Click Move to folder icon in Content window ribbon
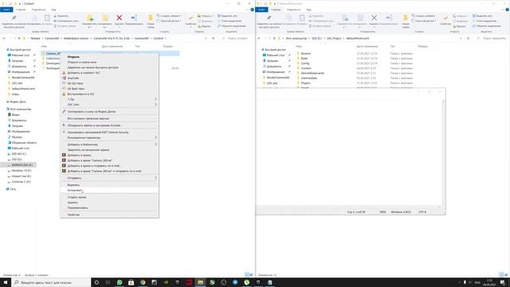Image resolution: width=510 pixels, height=287 pixels. [89, 18]
